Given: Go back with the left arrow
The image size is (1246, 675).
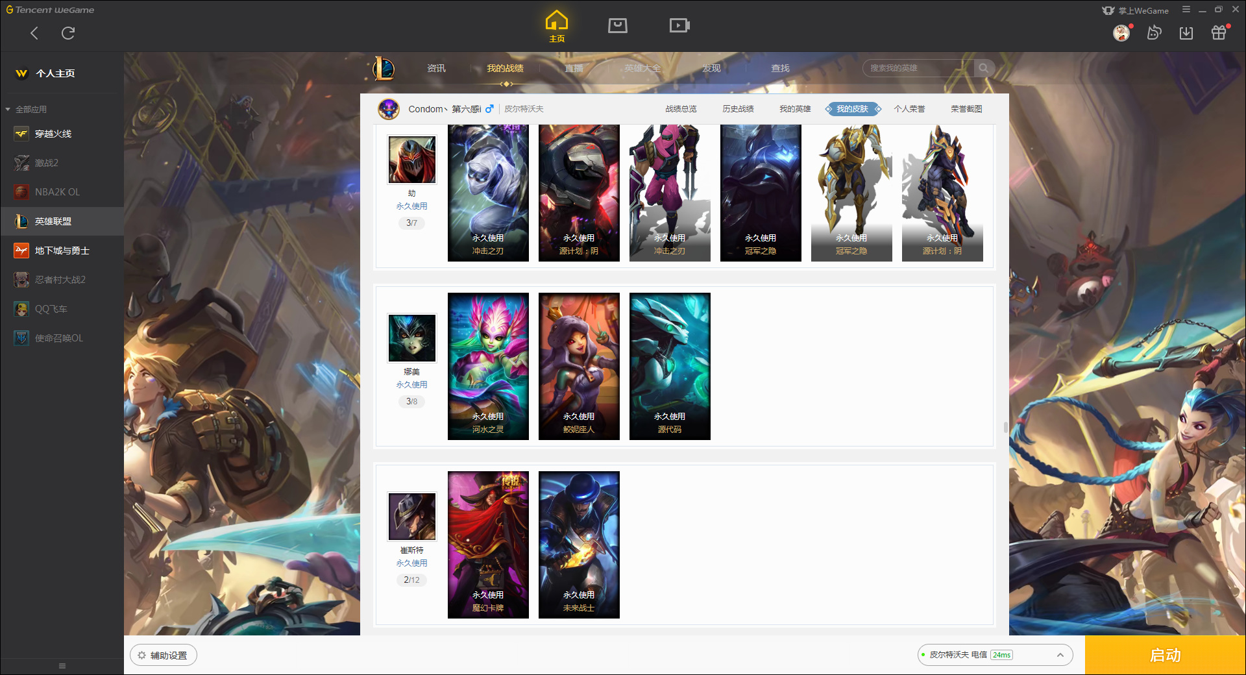Looking at the screenshot, I should pyautogui.click(x=34, y=33).
